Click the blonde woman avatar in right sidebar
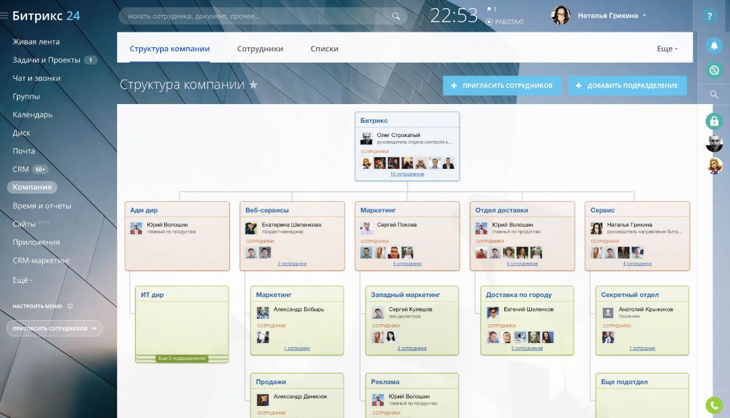Screen dimensions: 730x418 click(714, 165)
